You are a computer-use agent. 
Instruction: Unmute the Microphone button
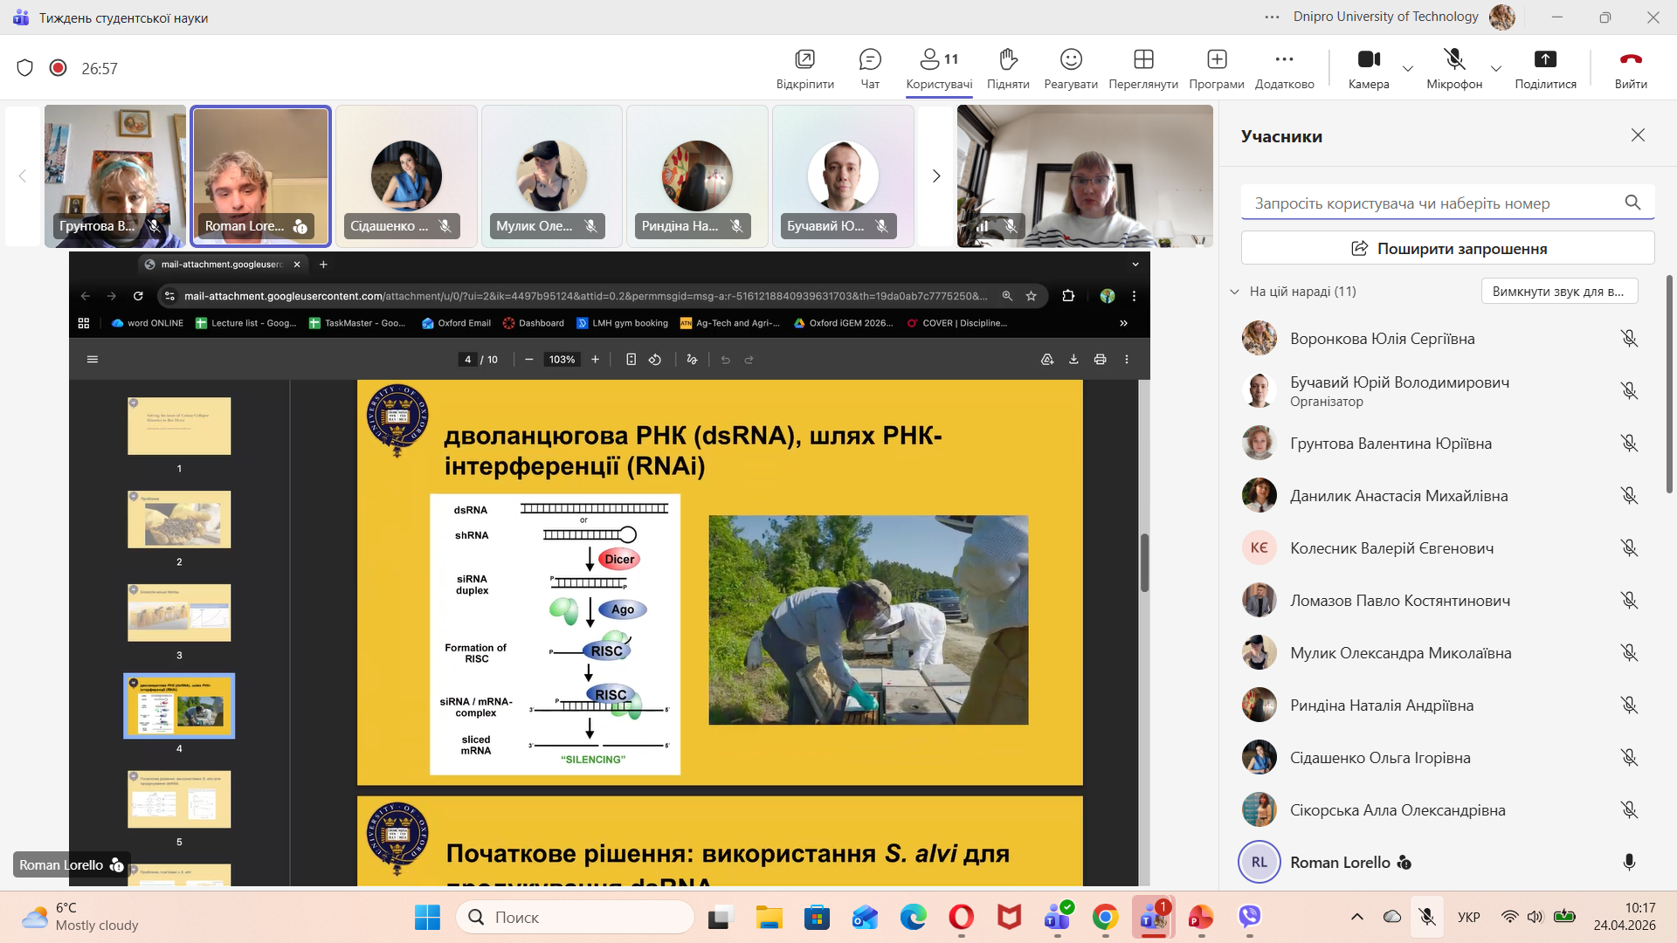click(x=1454, y=60)
